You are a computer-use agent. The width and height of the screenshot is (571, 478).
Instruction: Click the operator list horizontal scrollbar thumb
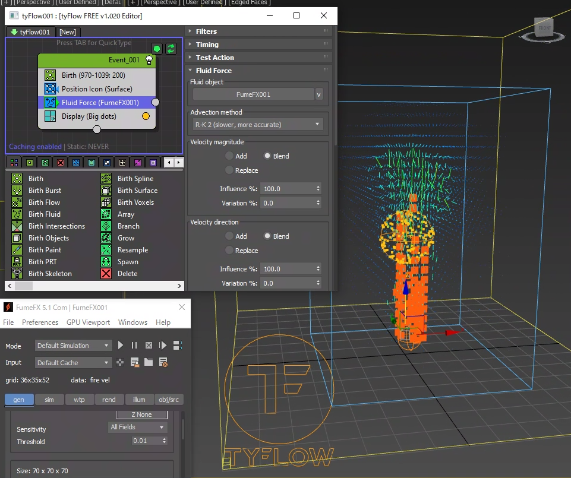(24, 286)
